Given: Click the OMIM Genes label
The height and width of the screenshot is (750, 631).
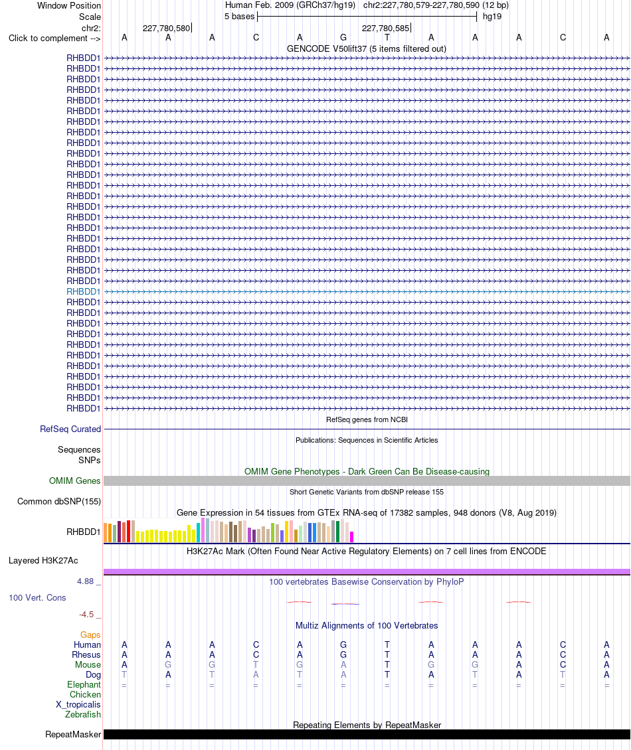Looking at the screenshot, I should tap(74, 481).
